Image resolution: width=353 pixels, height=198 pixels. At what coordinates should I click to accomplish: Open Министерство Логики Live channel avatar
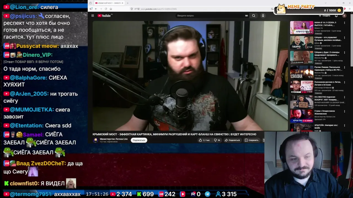(x=95, y=140)
